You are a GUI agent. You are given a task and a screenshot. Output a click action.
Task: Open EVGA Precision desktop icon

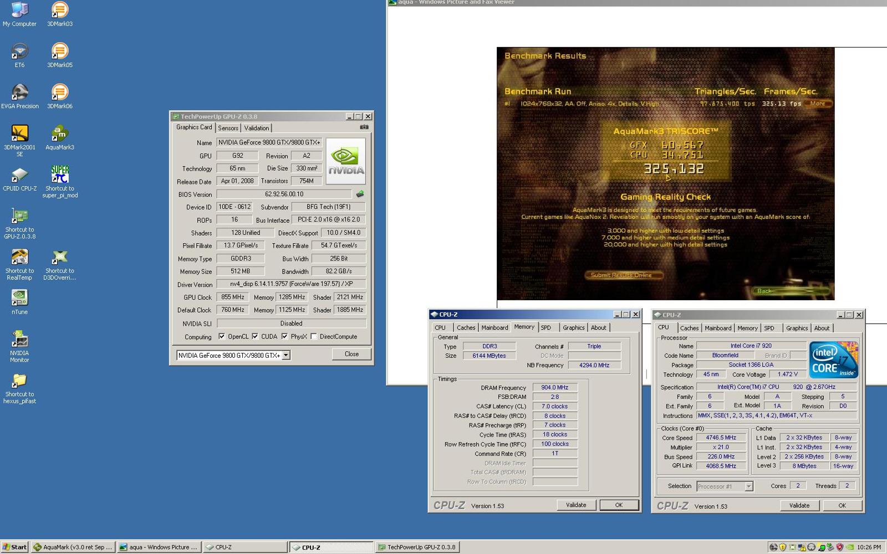[x=19, y=96]
